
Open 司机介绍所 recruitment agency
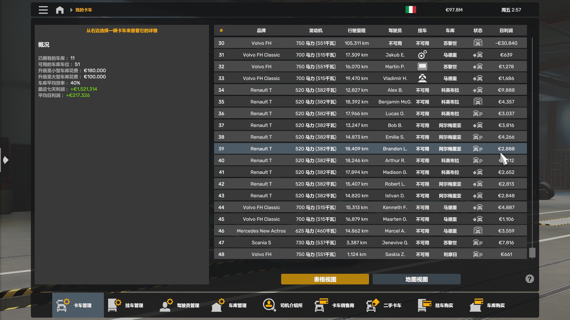pos(283,305)
